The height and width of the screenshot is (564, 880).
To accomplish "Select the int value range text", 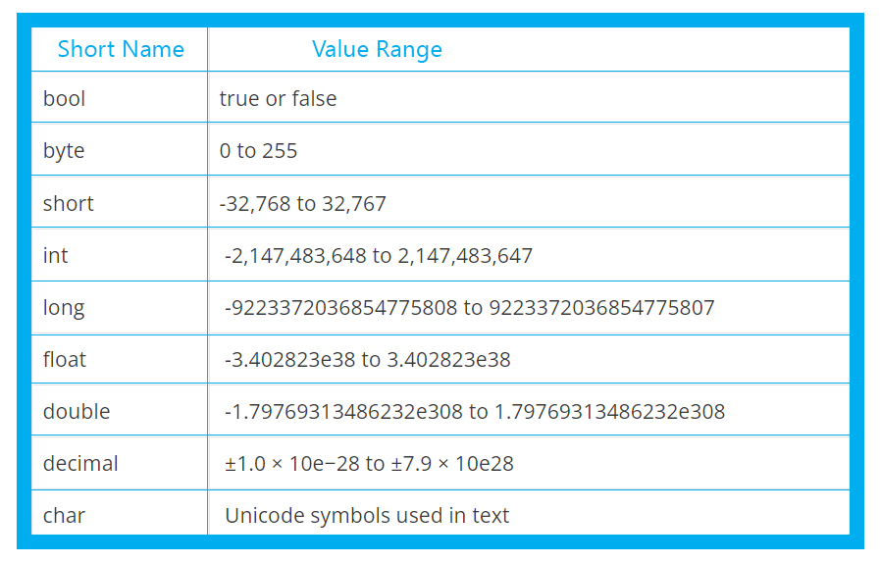I will (x=379, y=255).
